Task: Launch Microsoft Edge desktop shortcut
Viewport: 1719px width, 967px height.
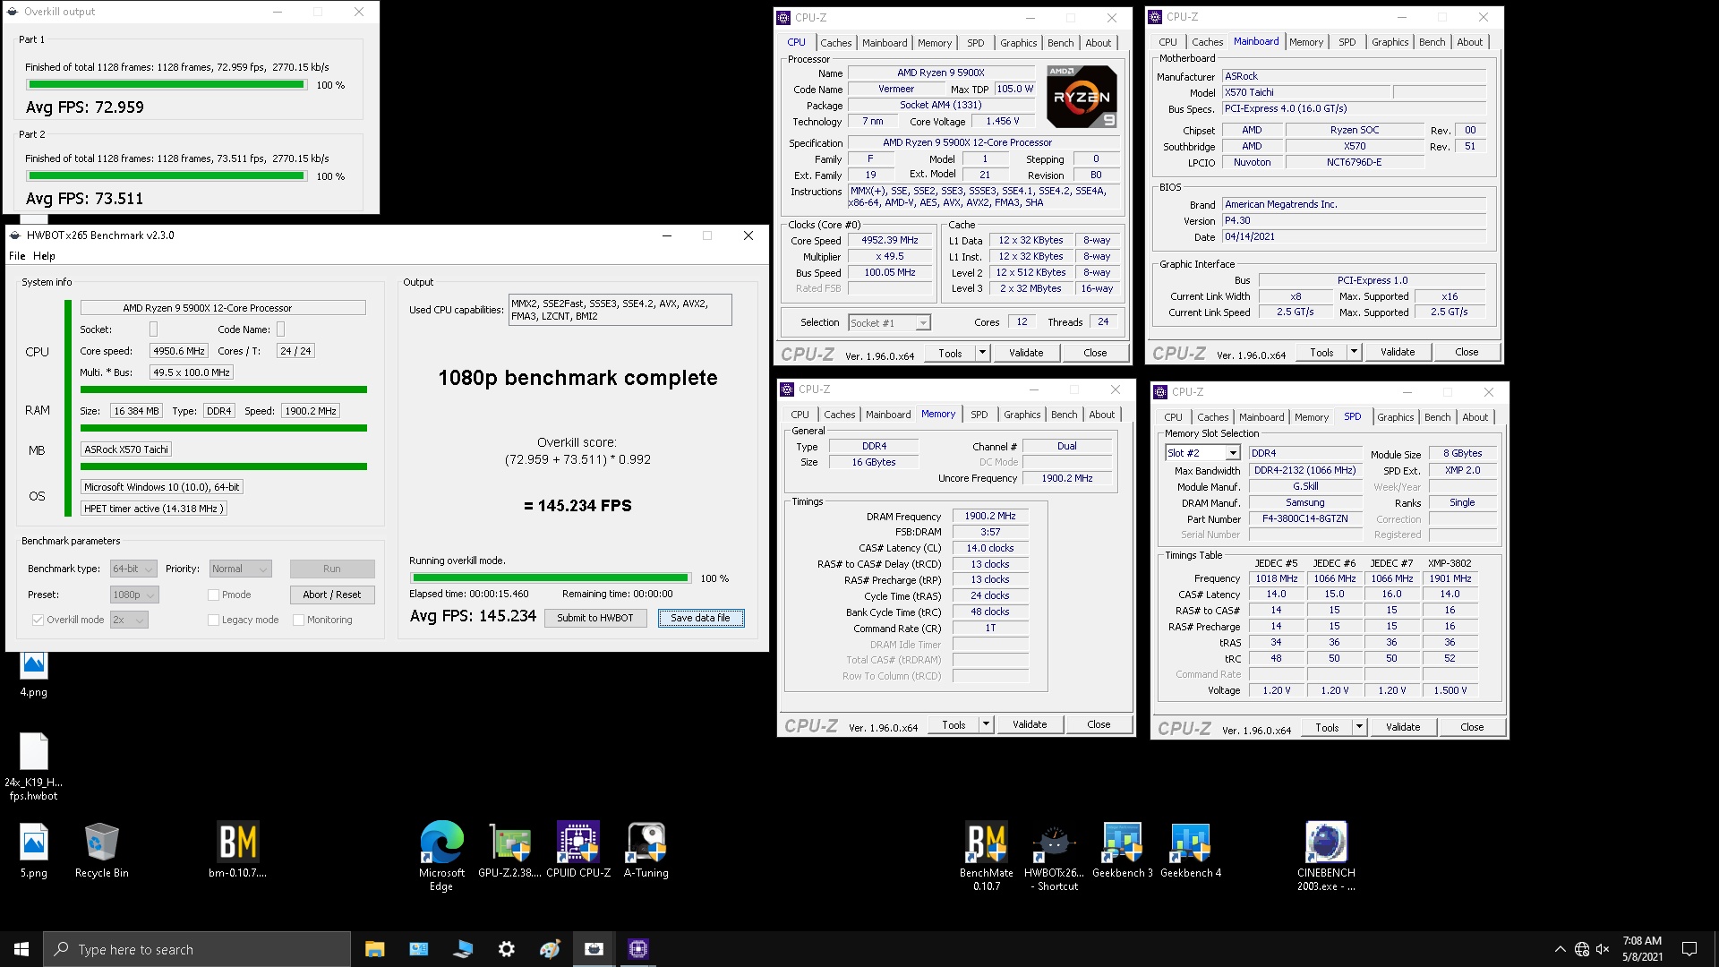Action: (x=441, y=856)
